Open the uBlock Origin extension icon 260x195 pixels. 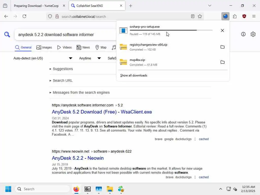tap(244, 16)
